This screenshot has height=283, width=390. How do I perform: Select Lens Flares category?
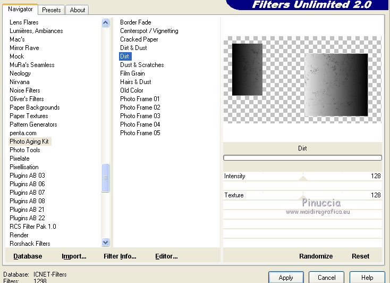click(24, 22)
